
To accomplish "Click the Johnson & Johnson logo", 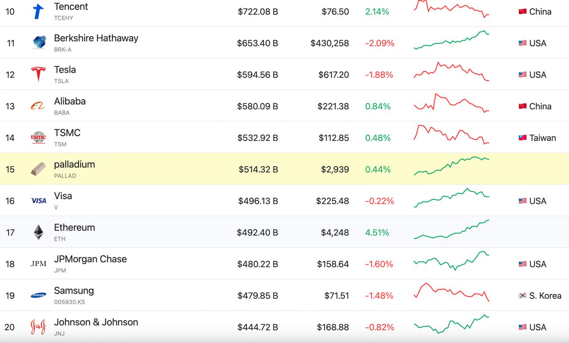I will tap(39, 327).
